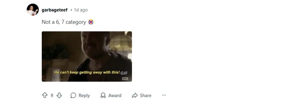Image resolution: width=300 pixels, height=107 pixels.
Task: Open the three-dot more options menu
Action: point(164,95)
